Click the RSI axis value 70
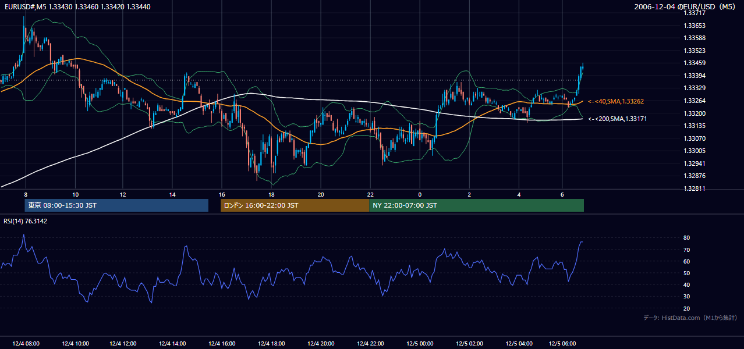Screen dimensions: 744x349 click(687, 250)
